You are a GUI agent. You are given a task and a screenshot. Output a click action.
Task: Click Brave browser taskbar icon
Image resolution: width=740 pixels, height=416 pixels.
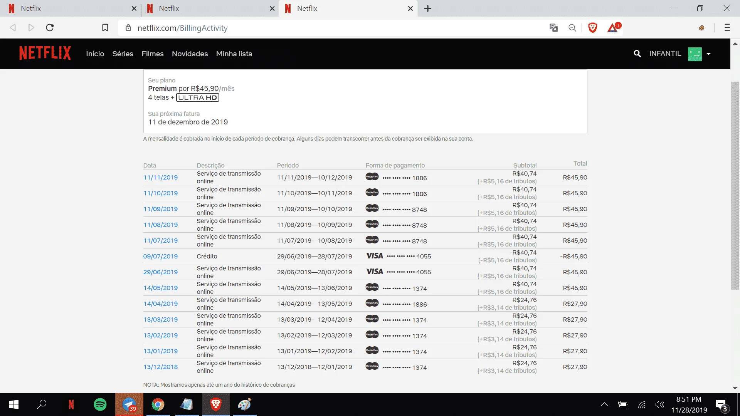click(216, 404)
